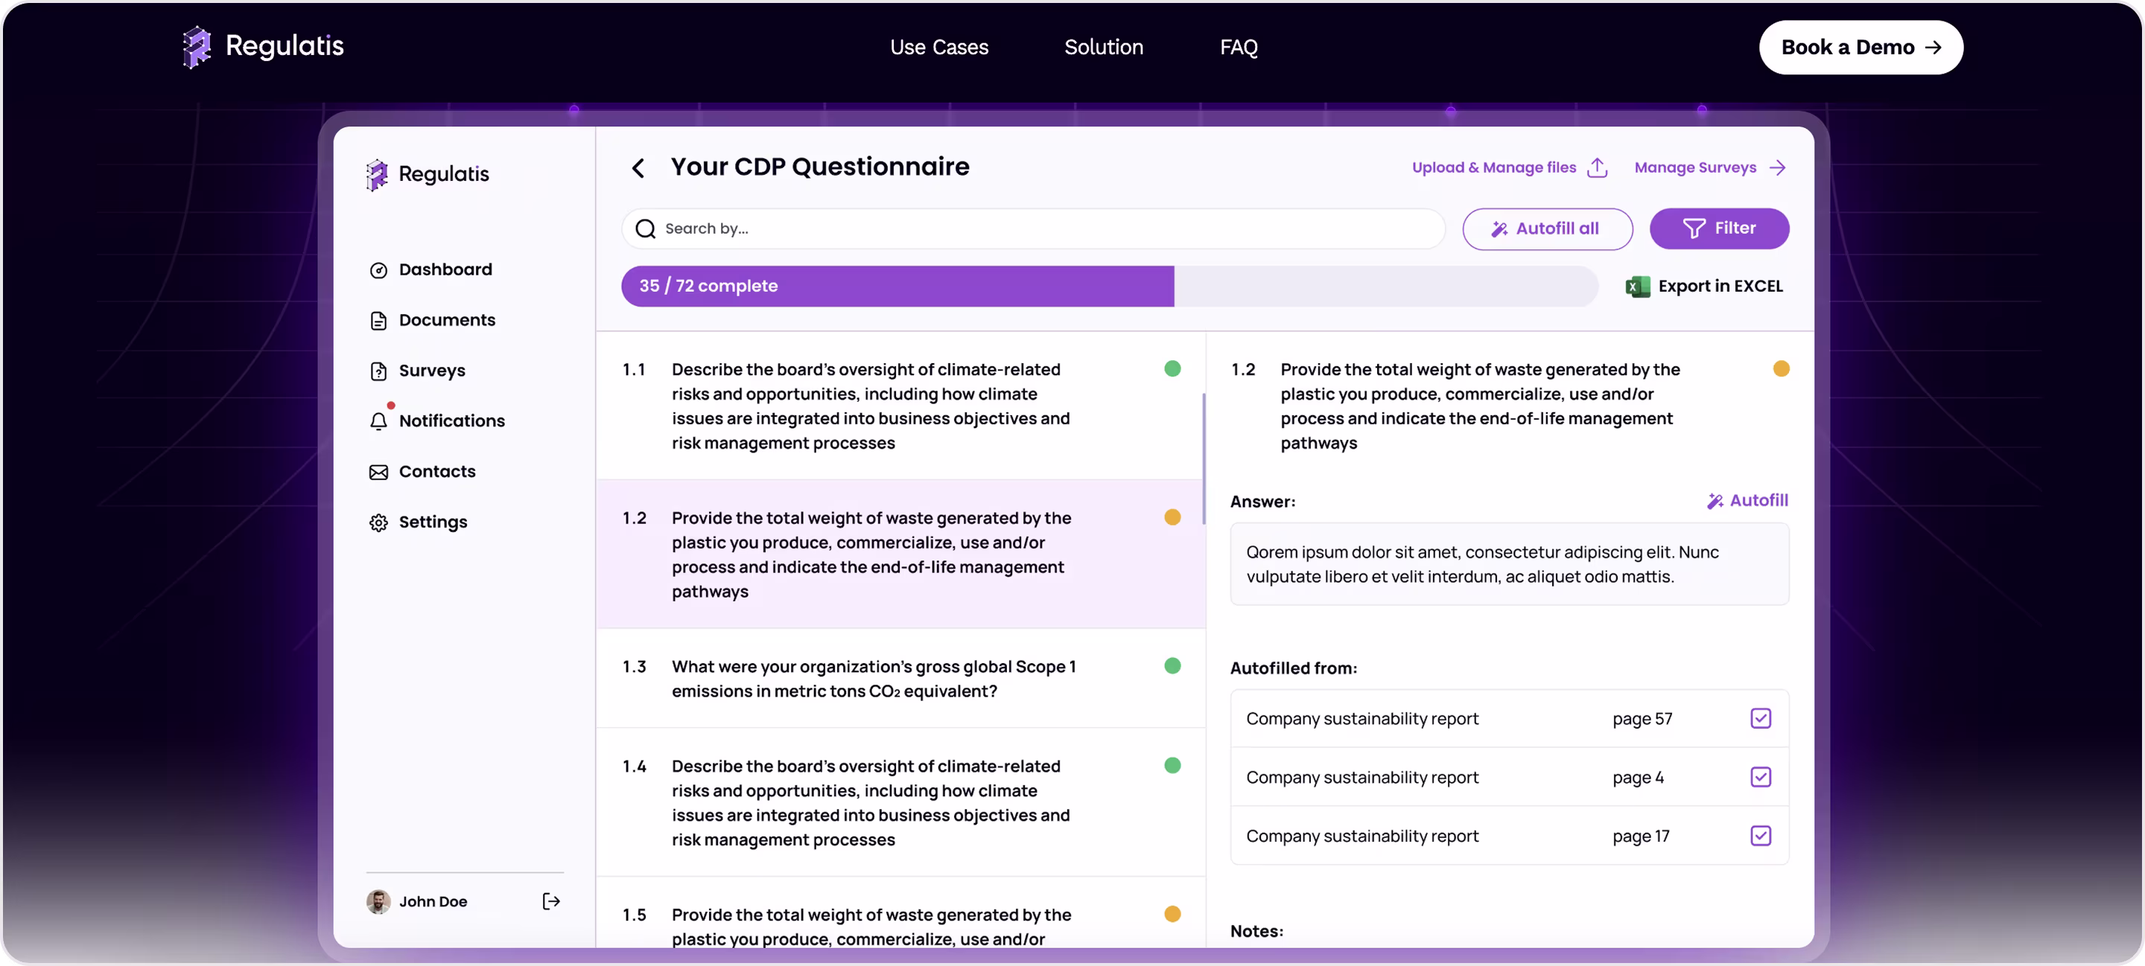Click the logout icon next to John Doe
2145x966 pixels.
click(550, 901)
